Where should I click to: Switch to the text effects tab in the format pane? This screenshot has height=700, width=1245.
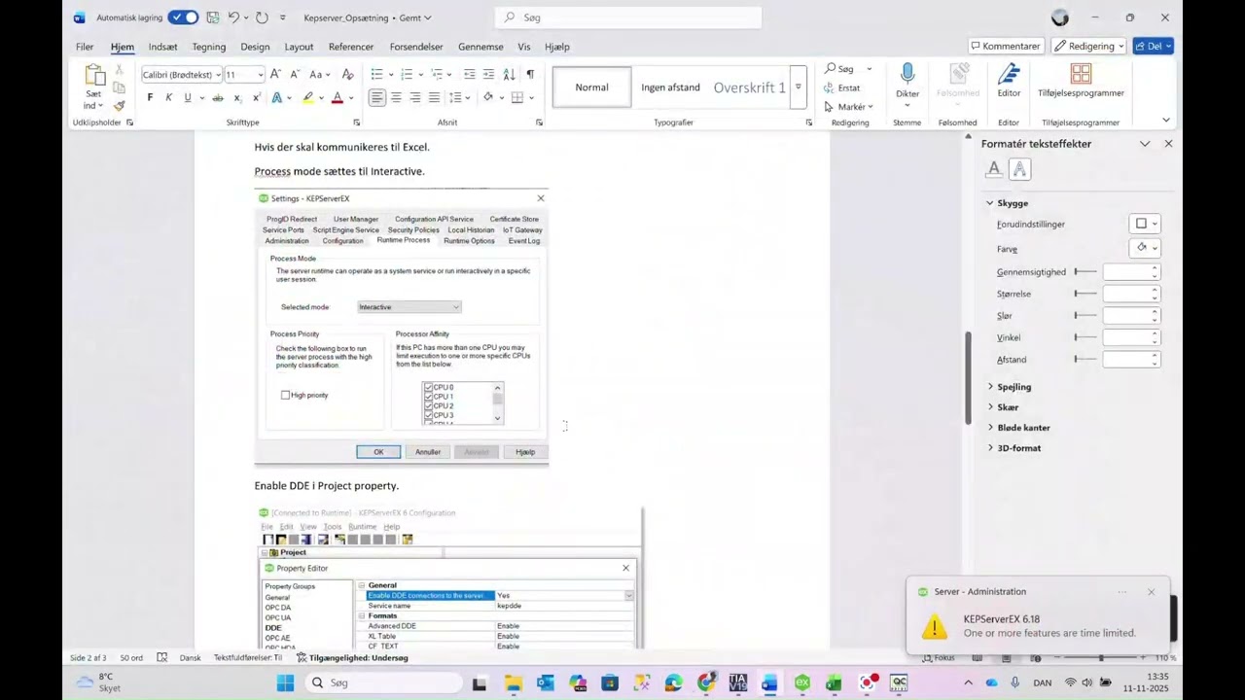[1019, 169]
